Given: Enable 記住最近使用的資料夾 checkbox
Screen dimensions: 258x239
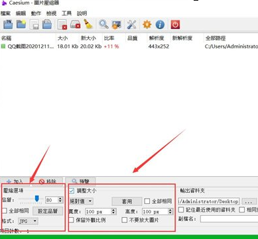Looking at the screenshot, I should click(x=181, y=209).
